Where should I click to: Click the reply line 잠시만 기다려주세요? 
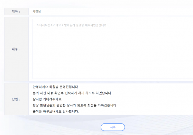click(x=47, y=99)
